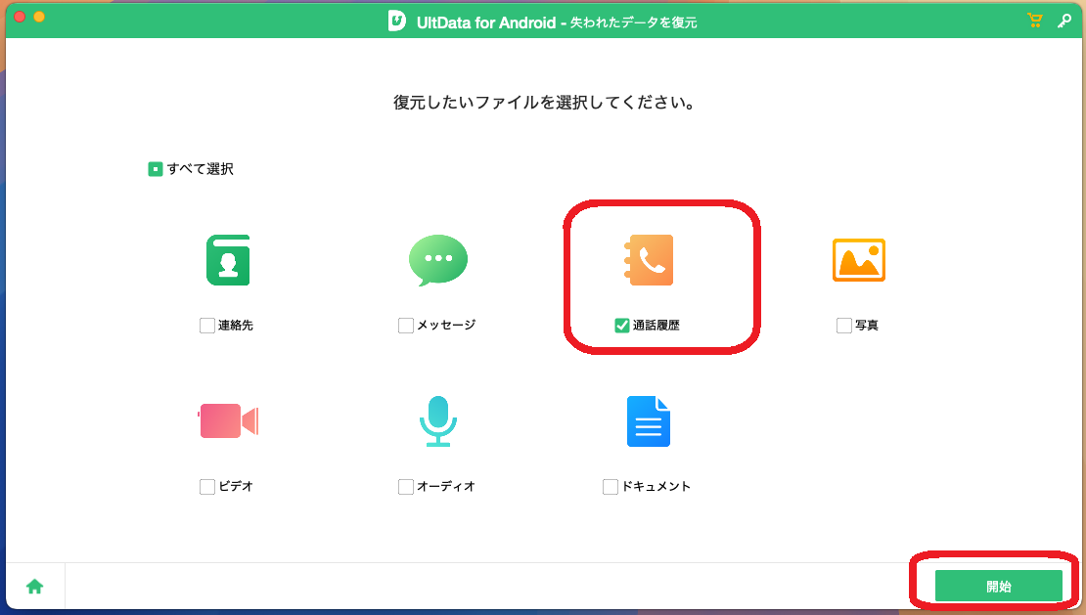The width and height of the screenshot is (1086, 615).
Task: Click the Messages (メッセージ) speech bubble icon
Action: (437, 260)
